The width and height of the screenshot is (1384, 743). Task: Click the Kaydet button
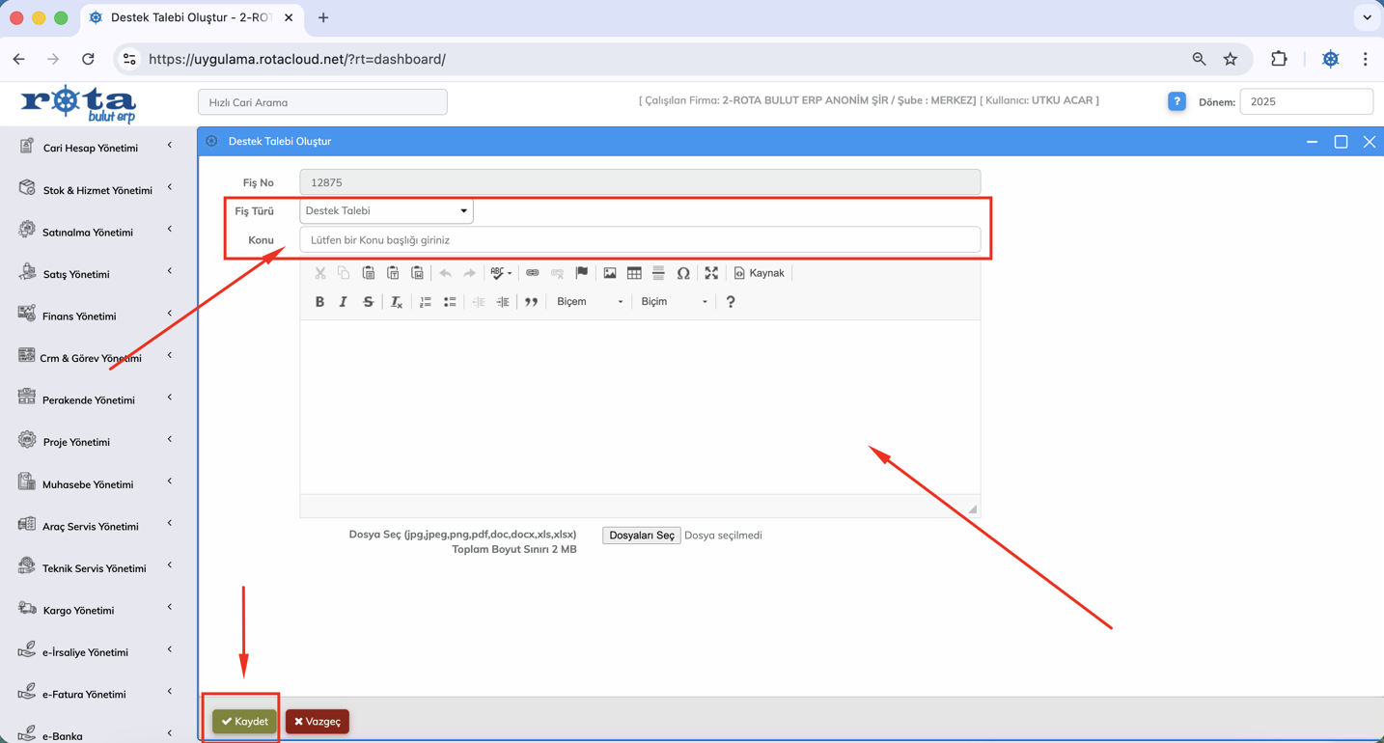click(x=245, y=722)
